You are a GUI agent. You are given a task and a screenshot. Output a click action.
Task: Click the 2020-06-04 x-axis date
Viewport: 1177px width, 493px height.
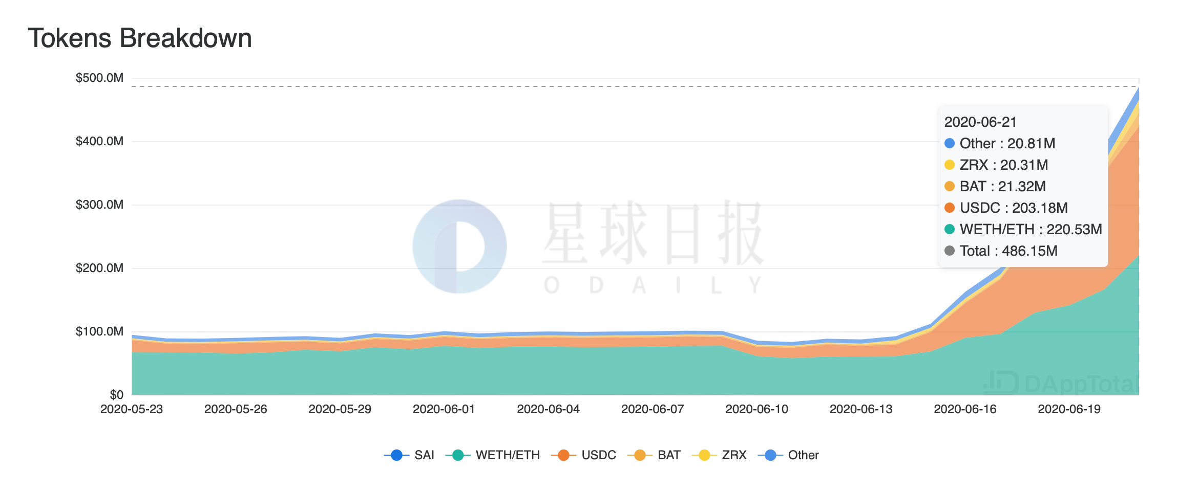click(549, 409)
